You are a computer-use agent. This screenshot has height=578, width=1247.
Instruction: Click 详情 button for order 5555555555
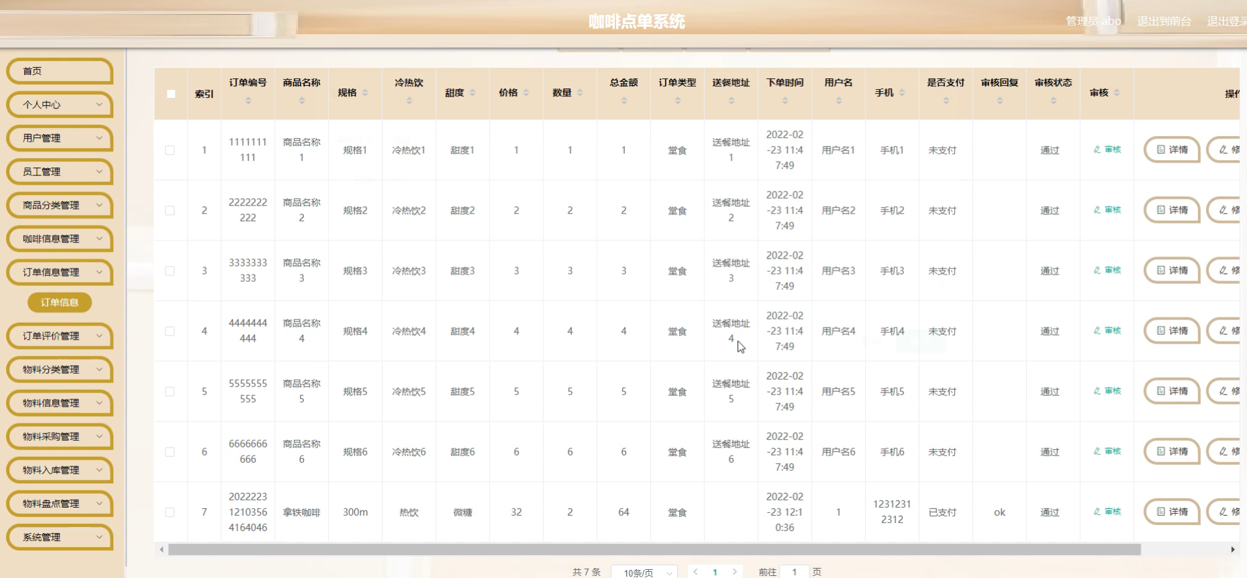pyautogui.click(x=1172, y=391)
